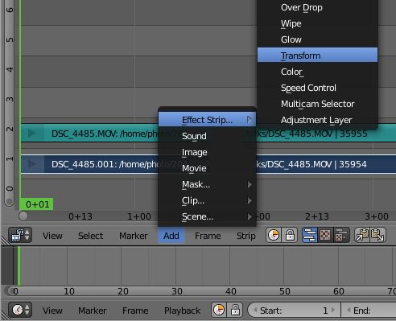Click left handle of DSC_4485.MOV strip

click(32, 133)
